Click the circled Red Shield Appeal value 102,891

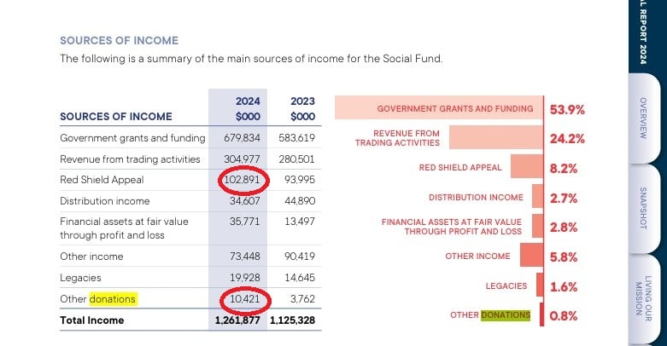[x=238, y=180]
